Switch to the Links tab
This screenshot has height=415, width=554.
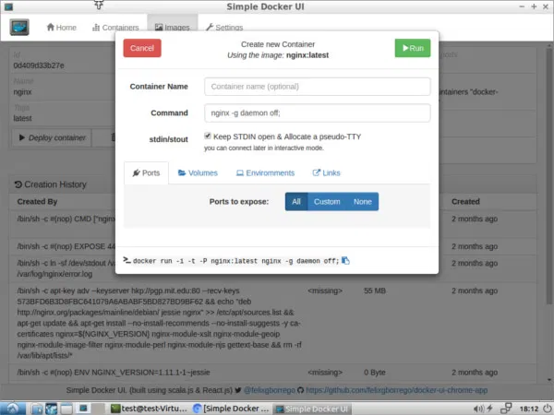(326, 173)
